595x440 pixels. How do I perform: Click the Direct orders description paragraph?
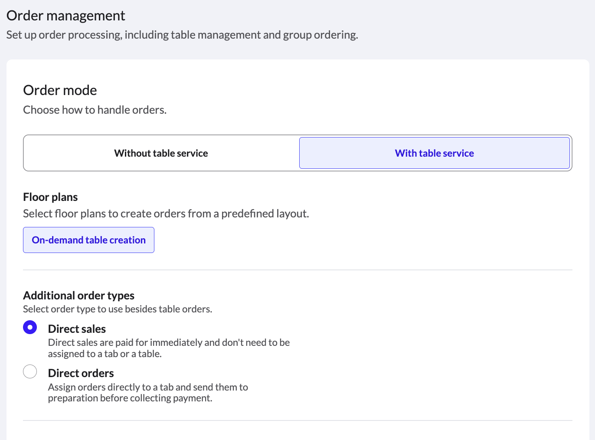tap(148, 392)
